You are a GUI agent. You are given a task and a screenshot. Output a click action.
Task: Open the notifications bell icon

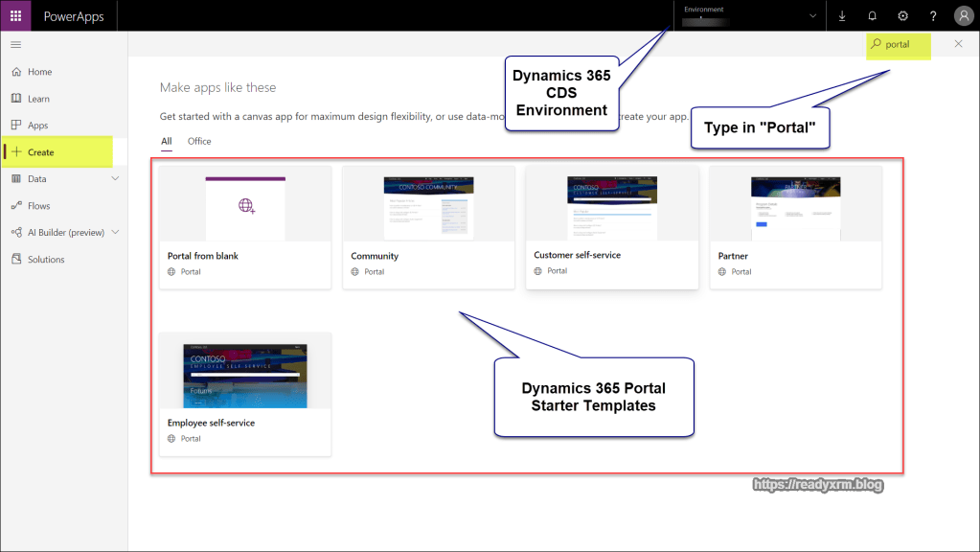[872, 16]
